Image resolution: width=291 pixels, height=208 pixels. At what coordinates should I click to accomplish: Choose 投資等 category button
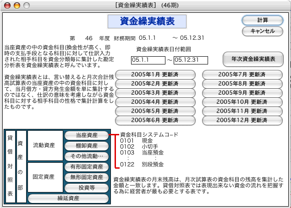click(x=87, y=187)
